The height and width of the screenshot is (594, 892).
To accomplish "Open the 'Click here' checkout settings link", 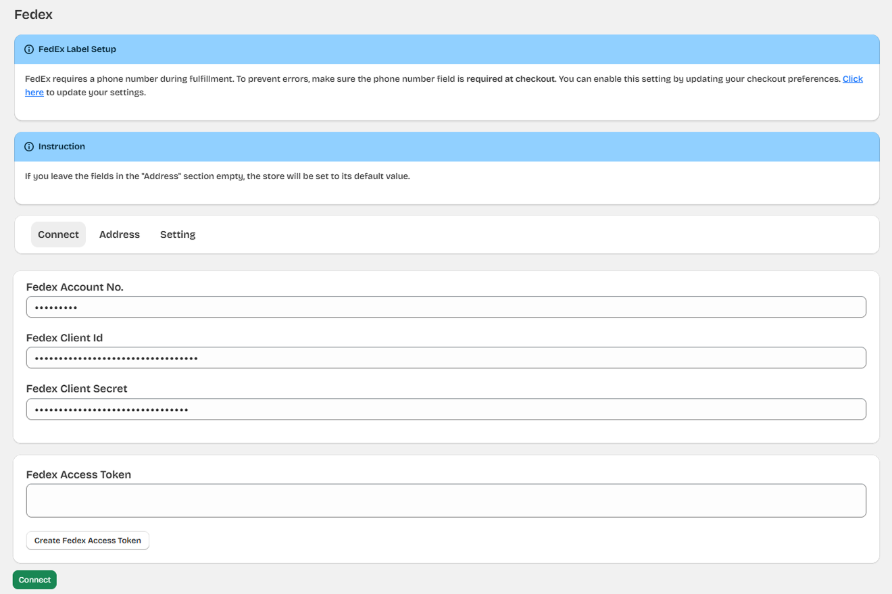I will 852,79.
